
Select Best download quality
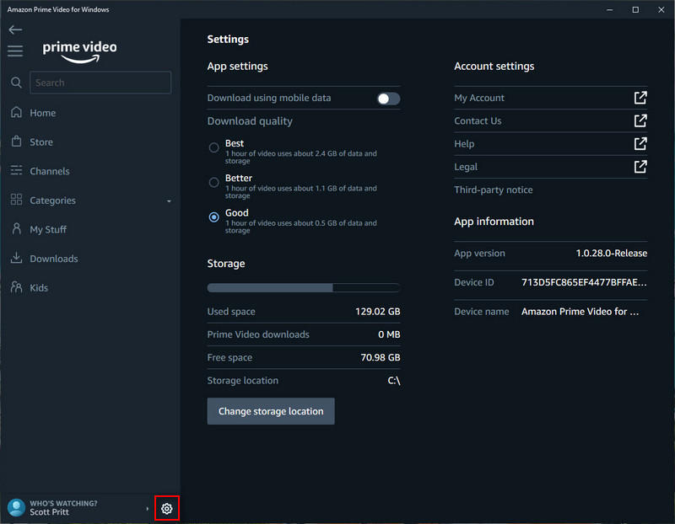(213, 148)
